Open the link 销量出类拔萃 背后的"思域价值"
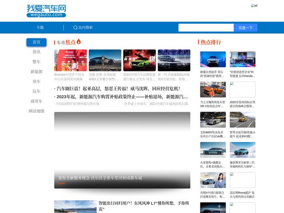The width and height of the screenshot is (284, 213). point(212,74)
